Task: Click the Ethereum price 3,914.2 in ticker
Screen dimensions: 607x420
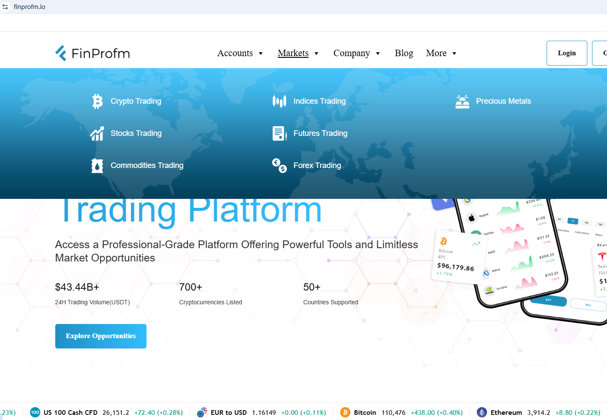Action: pos(539,413)
